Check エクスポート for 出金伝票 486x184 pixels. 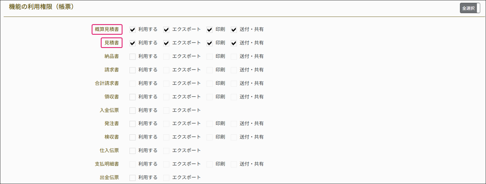point(166,178)
